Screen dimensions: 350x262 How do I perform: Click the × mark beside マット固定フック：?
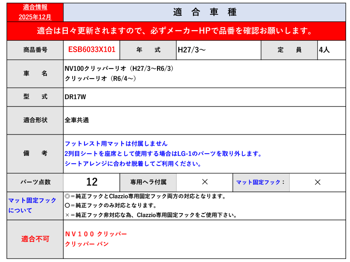(x=318, y=182)
